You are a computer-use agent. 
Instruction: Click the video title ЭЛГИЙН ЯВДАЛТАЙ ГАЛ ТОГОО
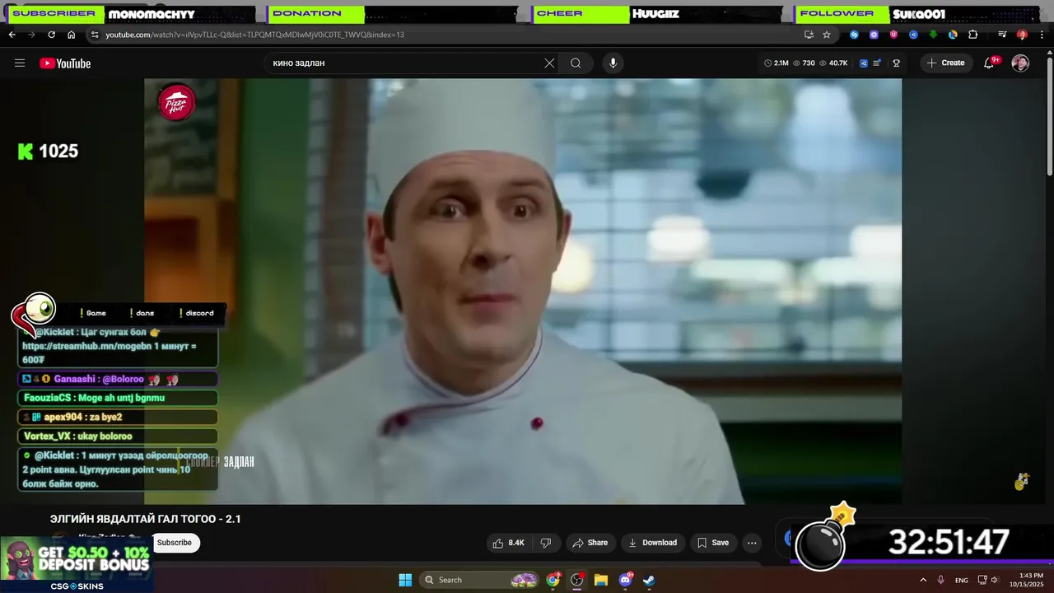pyautogui.click(x=146, y=519)
